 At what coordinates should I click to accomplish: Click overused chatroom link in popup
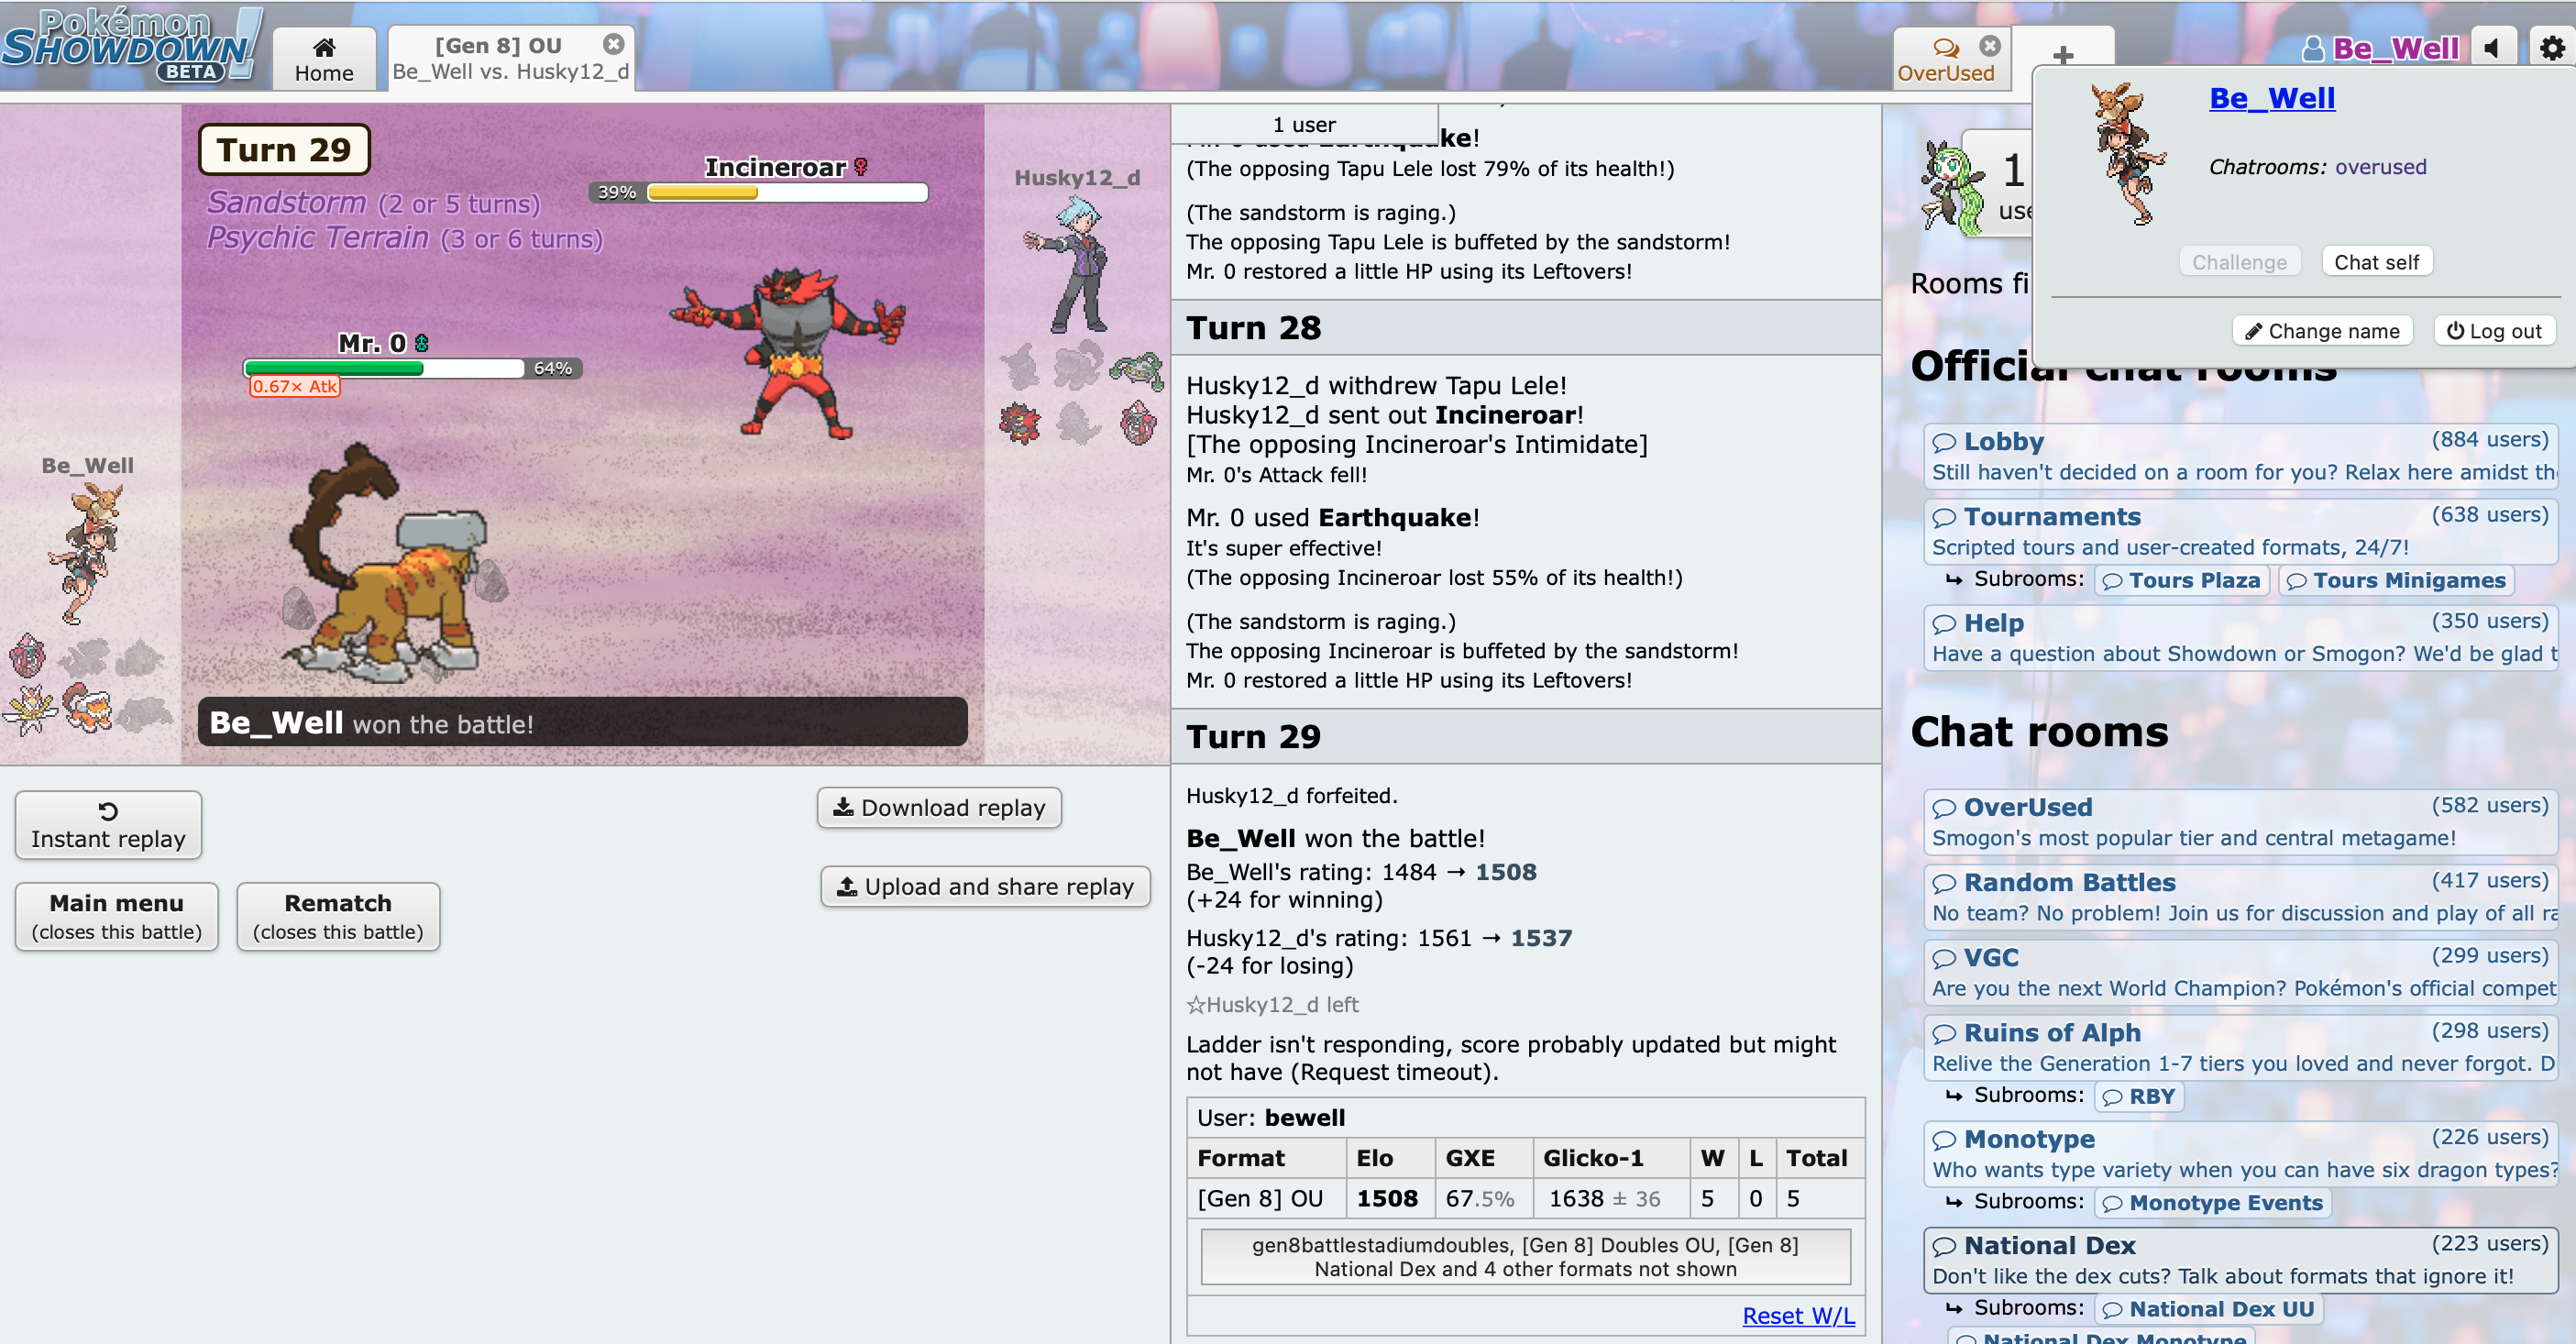[x=2380, y=167]
